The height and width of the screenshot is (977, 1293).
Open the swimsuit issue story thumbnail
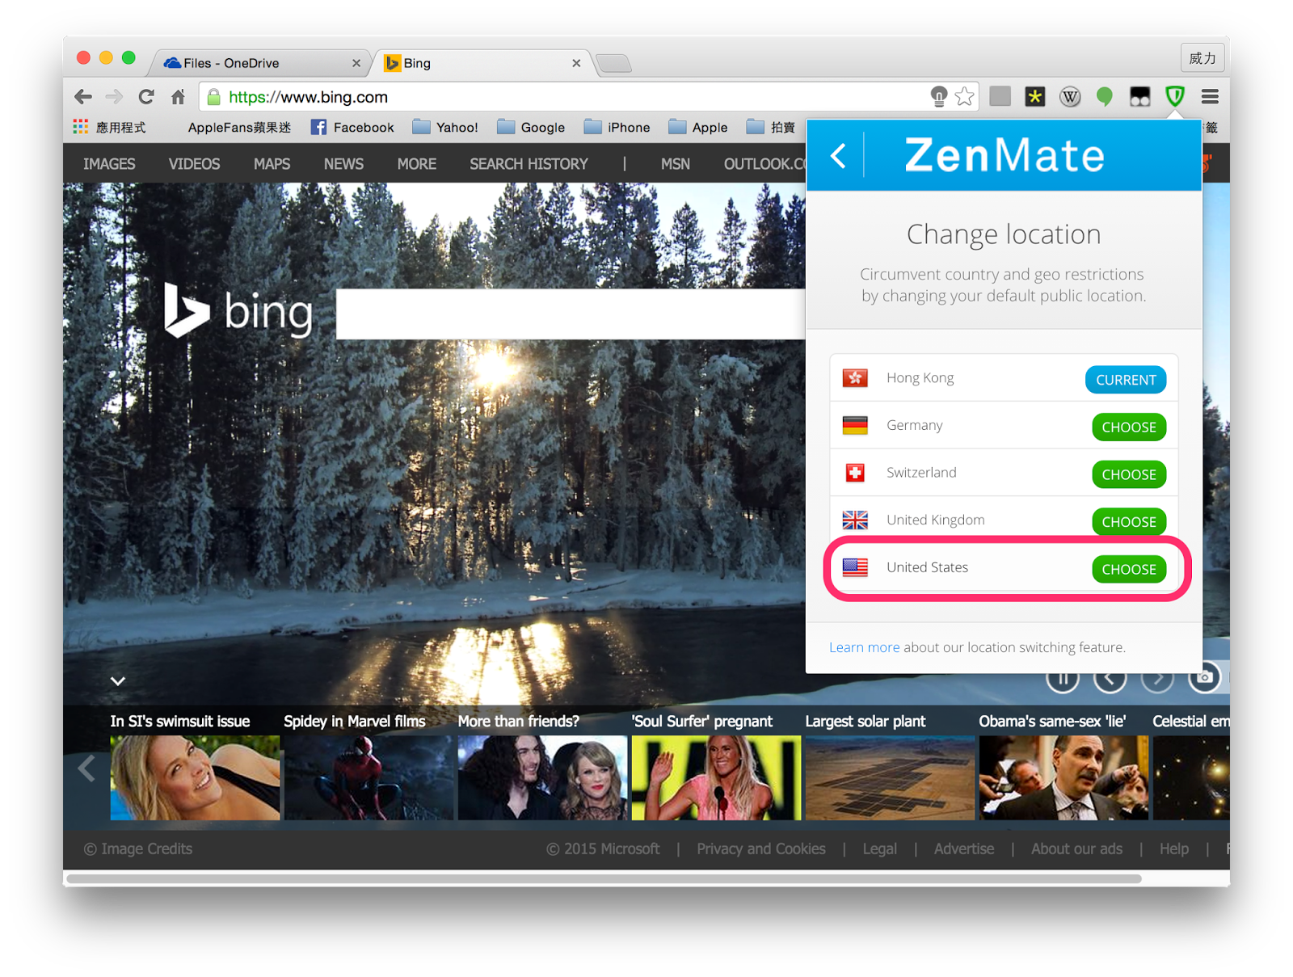(196, 777)
